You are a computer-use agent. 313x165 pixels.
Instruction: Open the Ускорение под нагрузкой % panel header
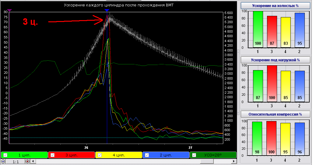point(275,60)
